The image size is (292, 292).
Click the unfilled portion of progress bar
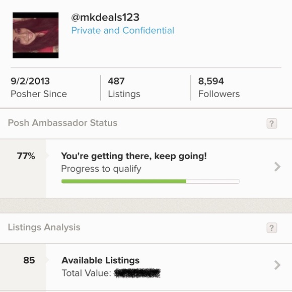click(x=213, y=181)
